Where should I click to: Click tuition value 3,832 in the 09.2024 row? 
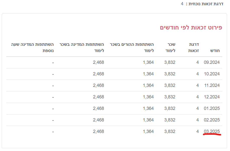pyautogui.click(x=170, y=62)
